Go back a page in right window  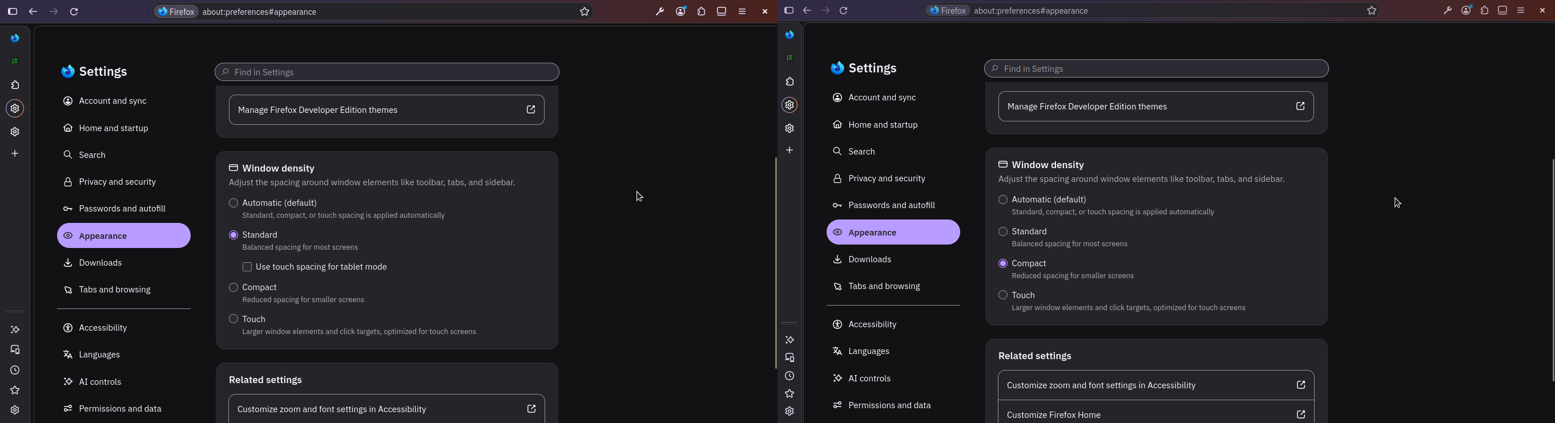click(x=807, y=10)
